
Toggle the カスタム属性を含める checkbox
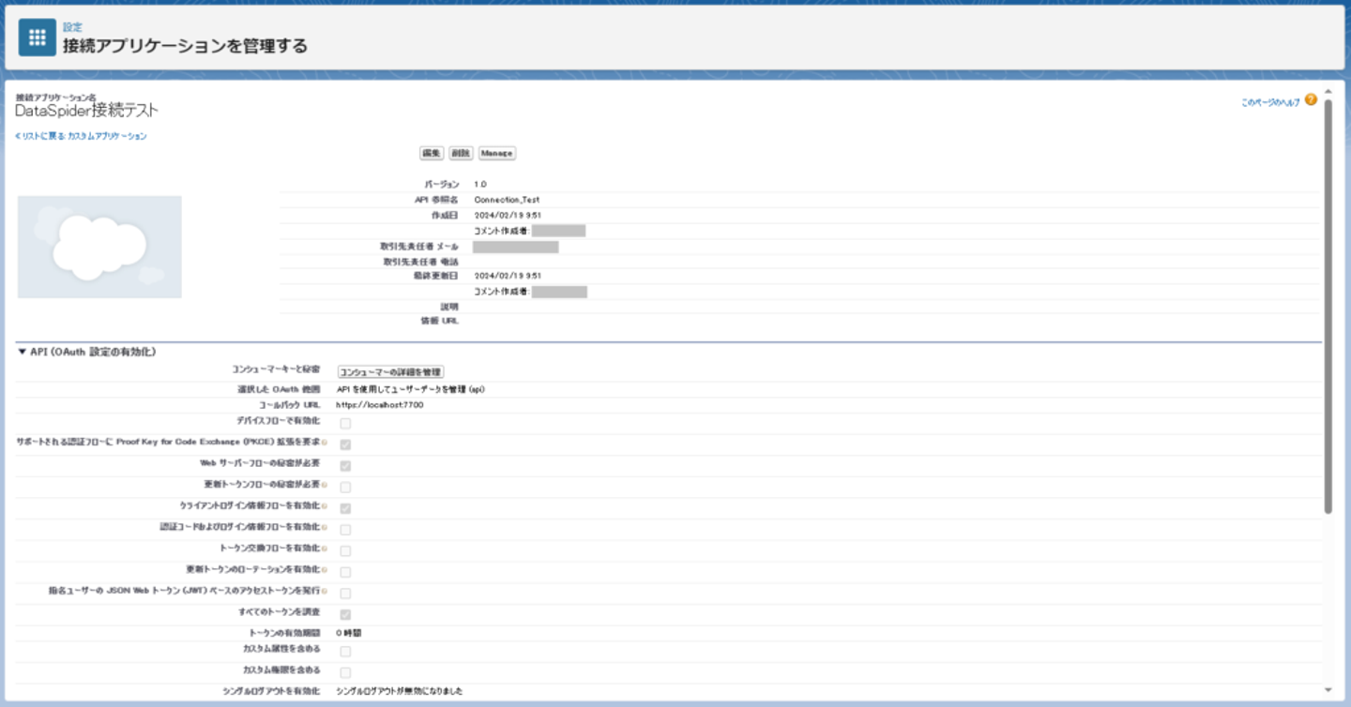[345, 652]
